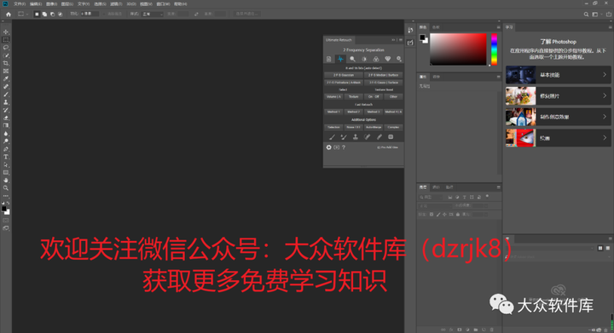This screenshot has height=333, width=614.
Task: Open the heart-shaped tab in Ultimate Retouch
Action: coord(388,59)
